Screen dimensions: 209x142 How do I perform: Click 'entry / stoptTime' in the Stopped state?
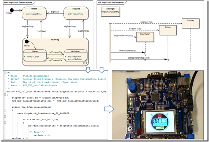pos(76,14)
